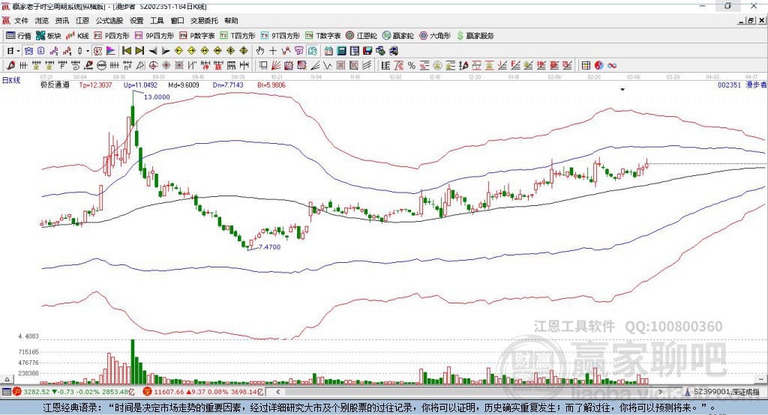Click the Tp=12.3037 indicator value

tap(95, 85)
